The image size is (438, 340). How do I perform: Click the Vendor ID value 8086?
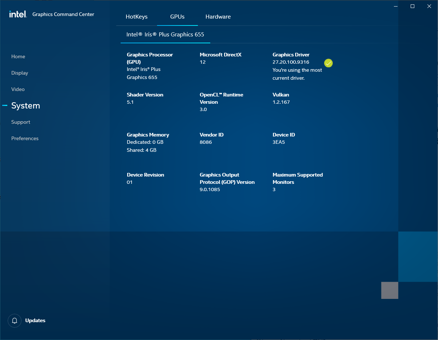point(206,142)
